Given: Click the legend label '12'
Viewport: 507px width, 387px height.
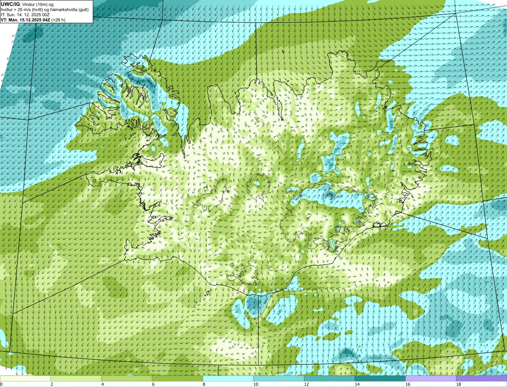Looking at the screenshot, I should 307,384.
